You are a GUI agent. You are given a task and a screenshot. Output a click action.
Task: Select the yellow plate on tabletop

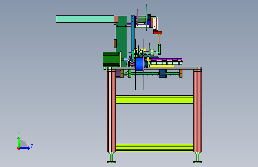[x=162, y=66]
